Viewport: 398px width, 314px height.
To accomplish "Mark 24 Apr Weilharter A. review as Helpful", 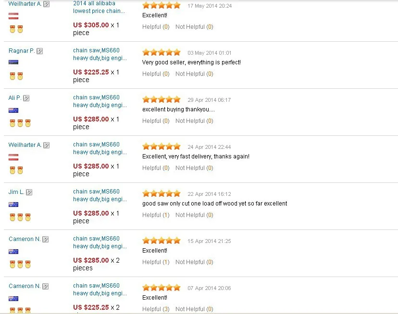I will point(156,168).
